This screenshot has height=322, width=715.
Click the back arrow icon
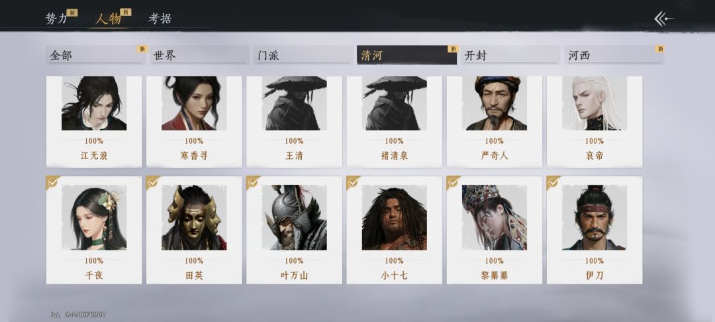point(664,19)
